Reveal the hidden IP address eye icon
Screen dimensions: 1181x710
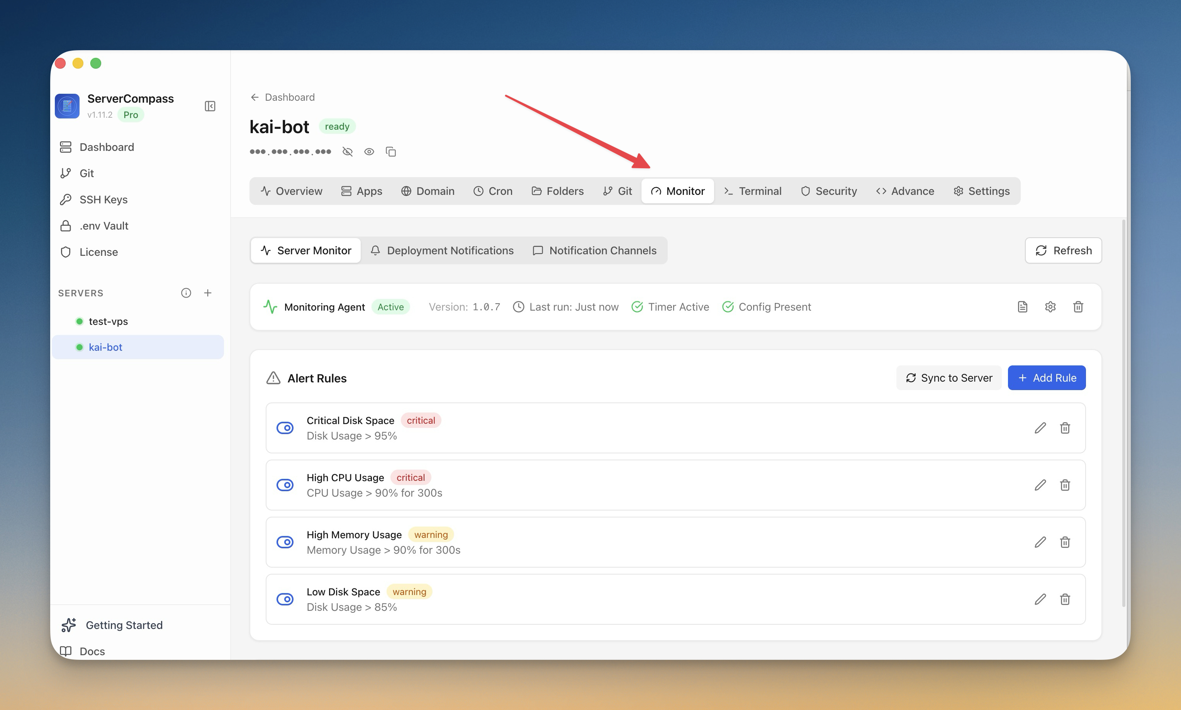click(368, 152)
